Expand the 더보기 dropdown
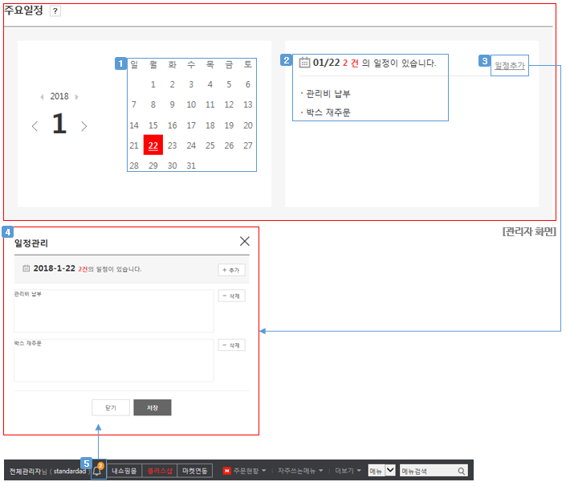Viewport: 566px width, 486px height. [x=348, y=471]
